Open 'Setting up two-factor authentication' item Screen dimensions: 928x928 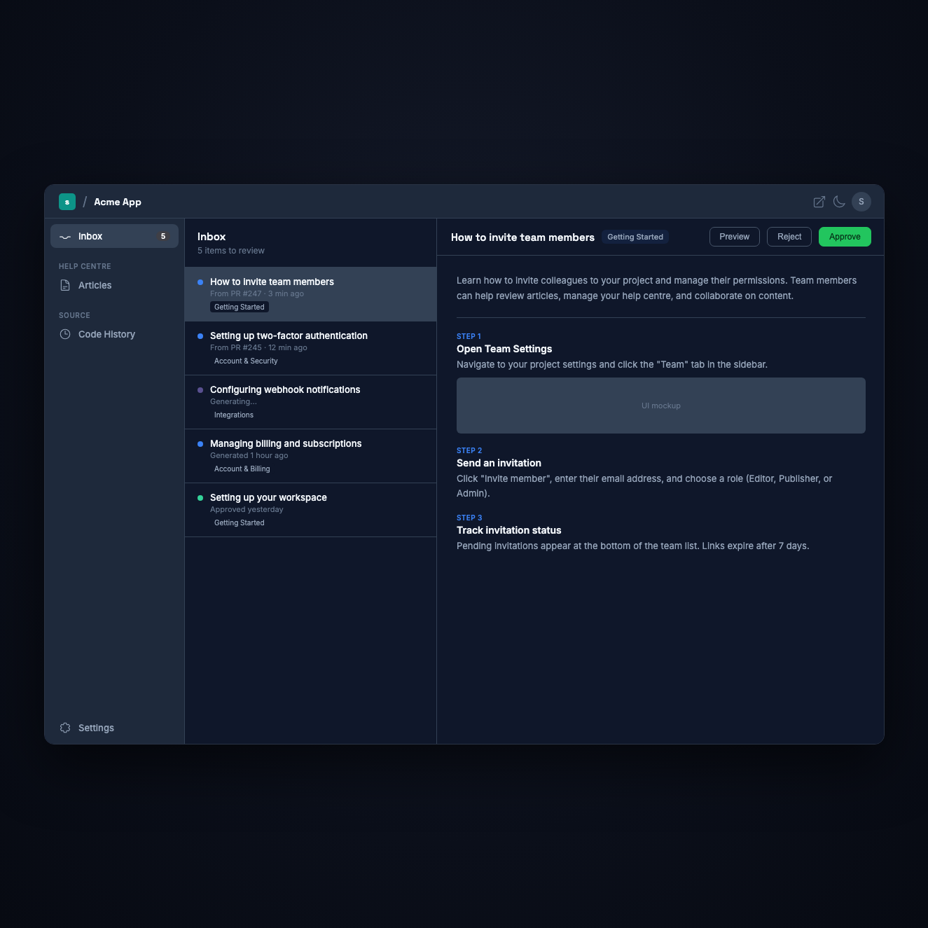pyautogui.click(x=310, y=348)
